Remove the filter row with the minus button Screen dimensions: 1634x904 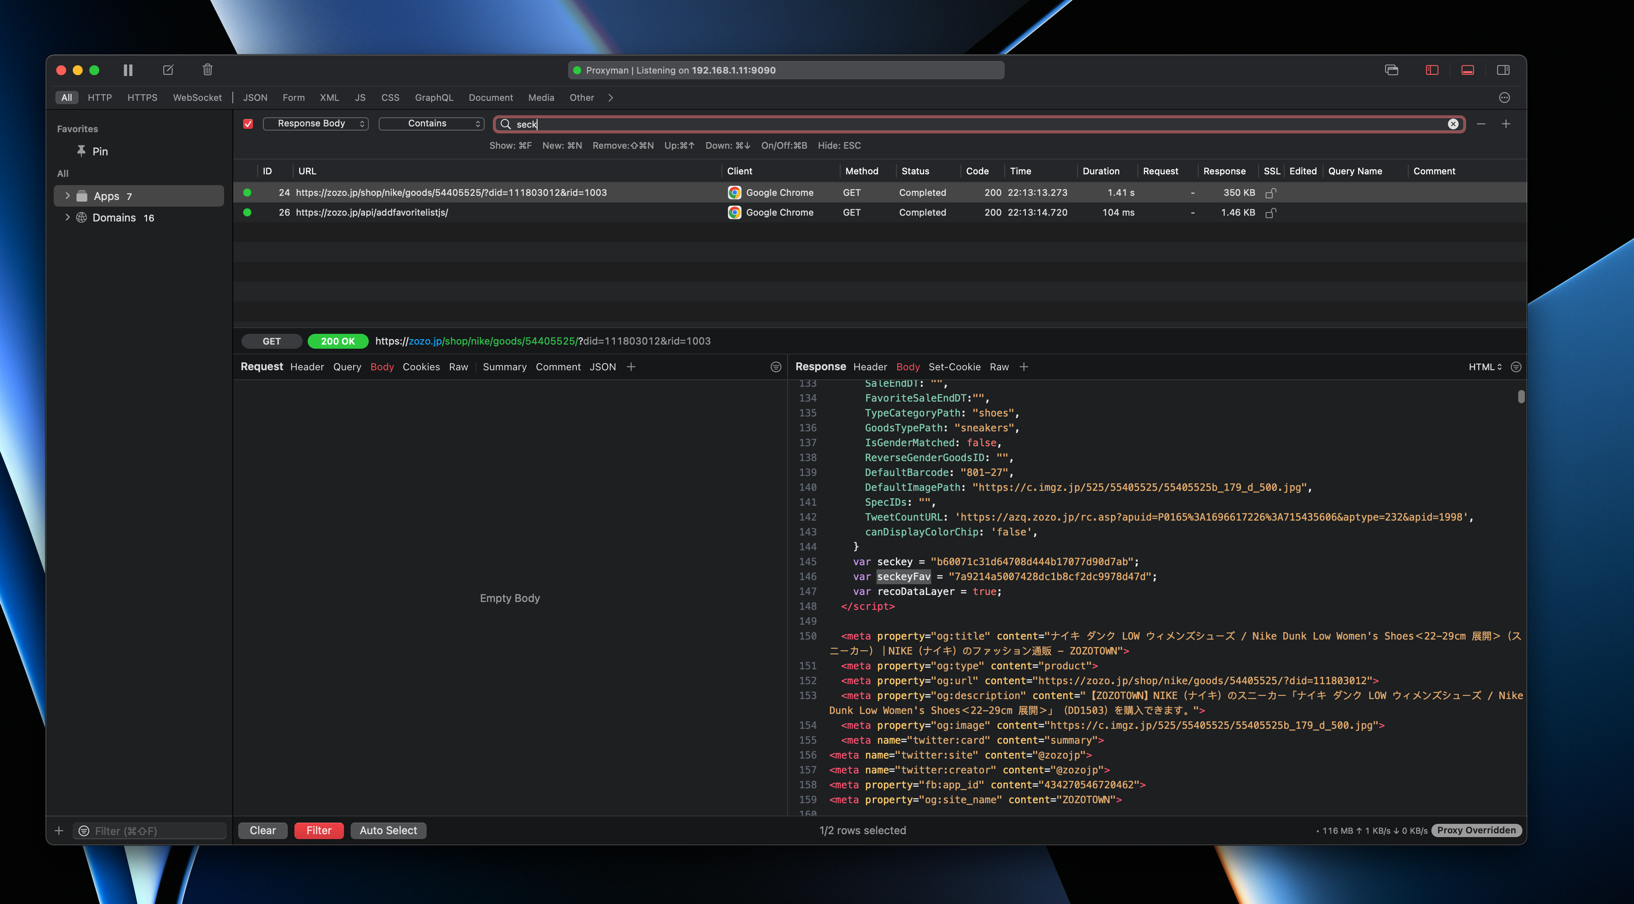pyautogui.click(x=1481, y=124)
